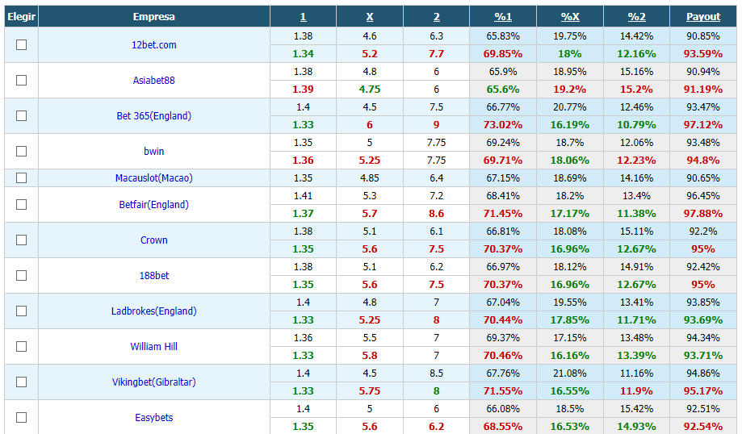Viewport: 742px width, 434px height.
Task: Open the bwin company link
Action: point(153,152)
